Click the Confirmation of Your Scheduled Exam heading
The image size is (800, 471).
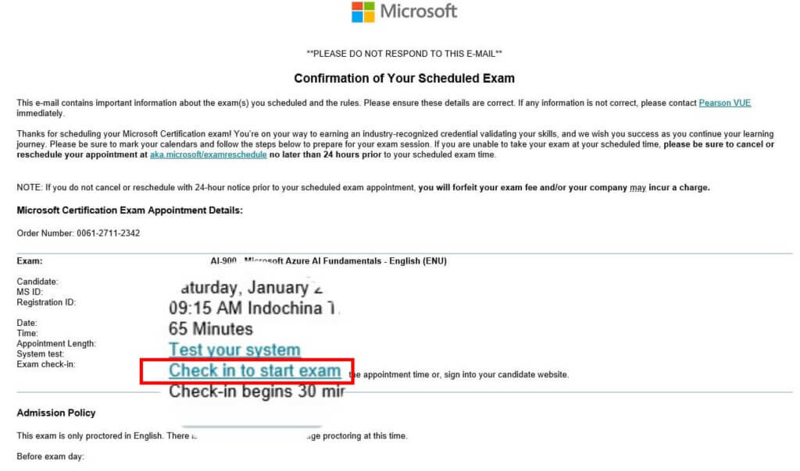(x=404, y=79)
